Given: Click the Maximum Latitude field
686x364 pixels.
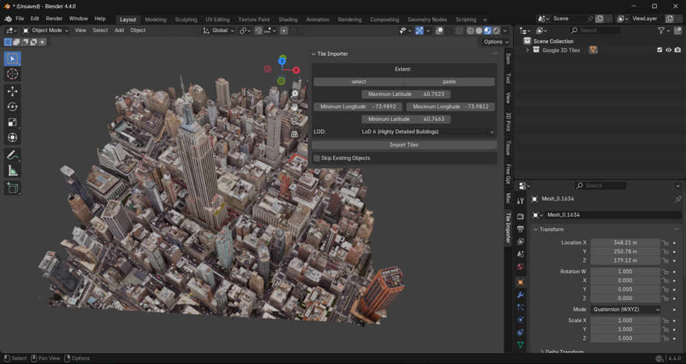Looking at the screenshot, I should [406, 94].
